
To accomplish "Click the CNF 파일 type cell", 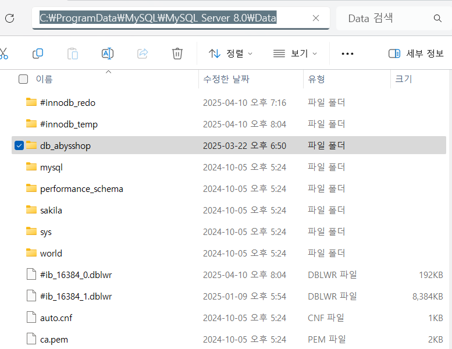I will pyautogui.click(x=326, y=318).
